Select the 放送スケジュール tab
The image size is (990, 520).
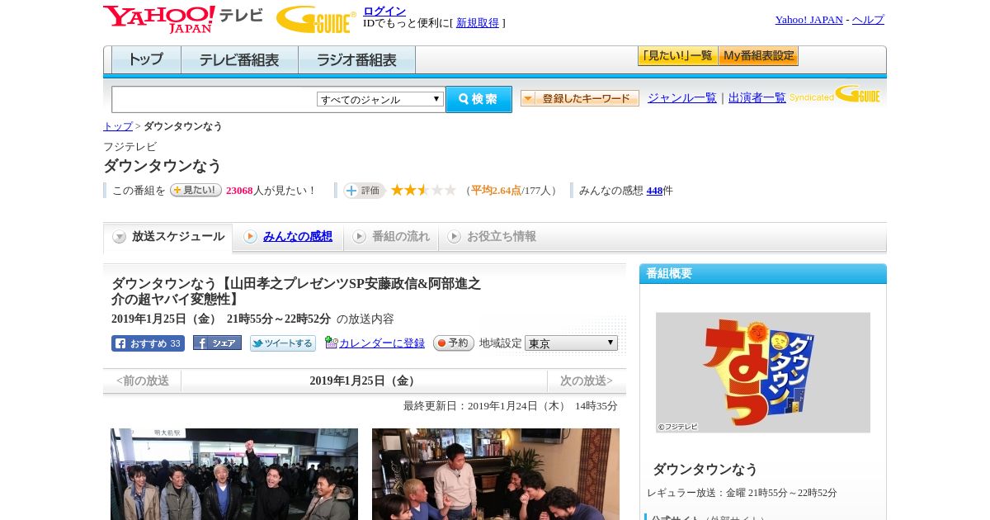tap(167, 237)
